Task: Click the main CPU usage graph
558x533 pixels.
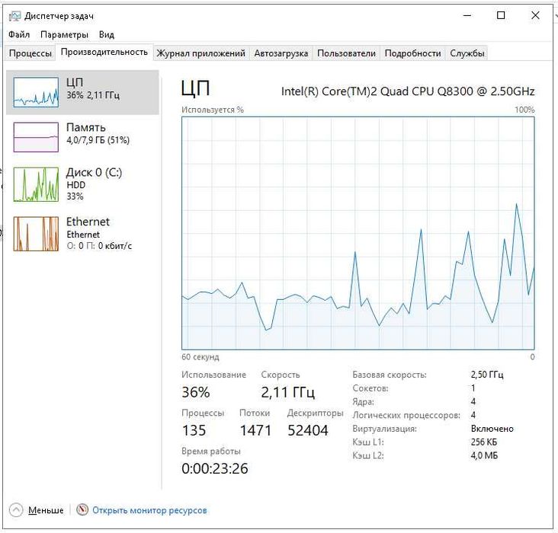Action: pyautogui.click(x=358, y=233)
